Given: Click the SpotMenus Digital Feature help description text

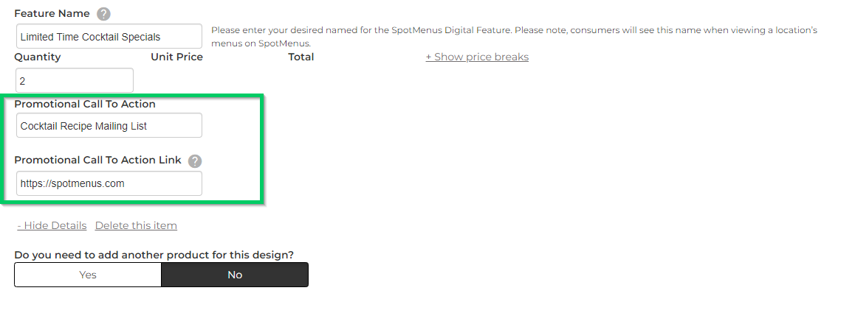Looking at the screenshot, I should (x=514, y=36).
